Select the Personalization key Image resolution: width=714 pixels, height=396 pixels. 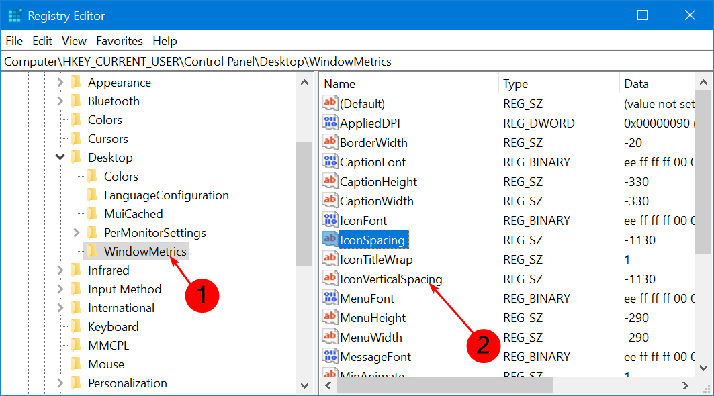(x=128, y=383)
